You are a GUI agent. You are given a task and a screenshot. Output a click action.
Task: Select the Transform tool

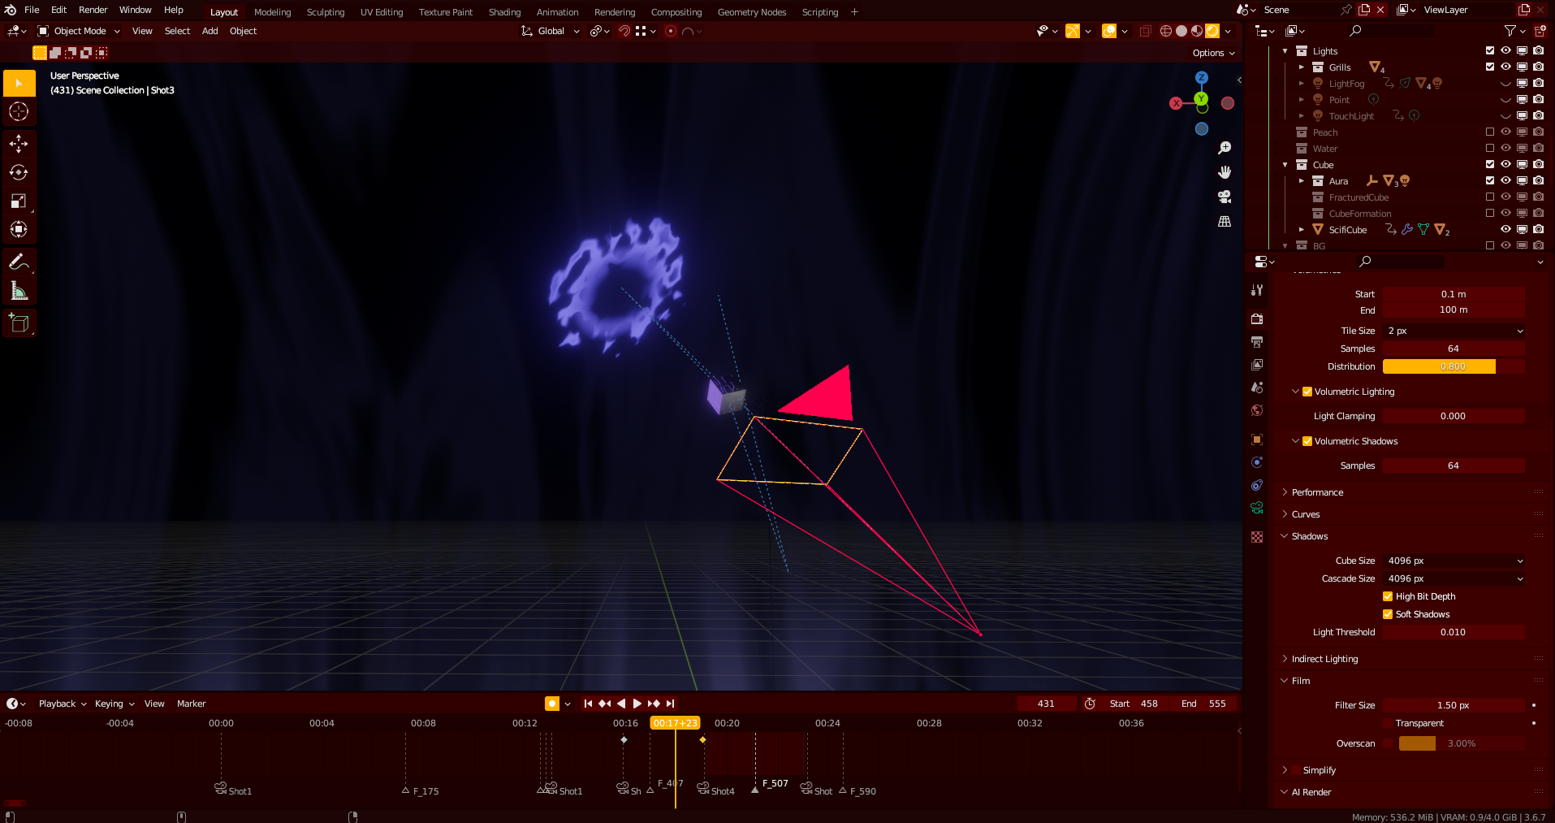pos(19,229)
